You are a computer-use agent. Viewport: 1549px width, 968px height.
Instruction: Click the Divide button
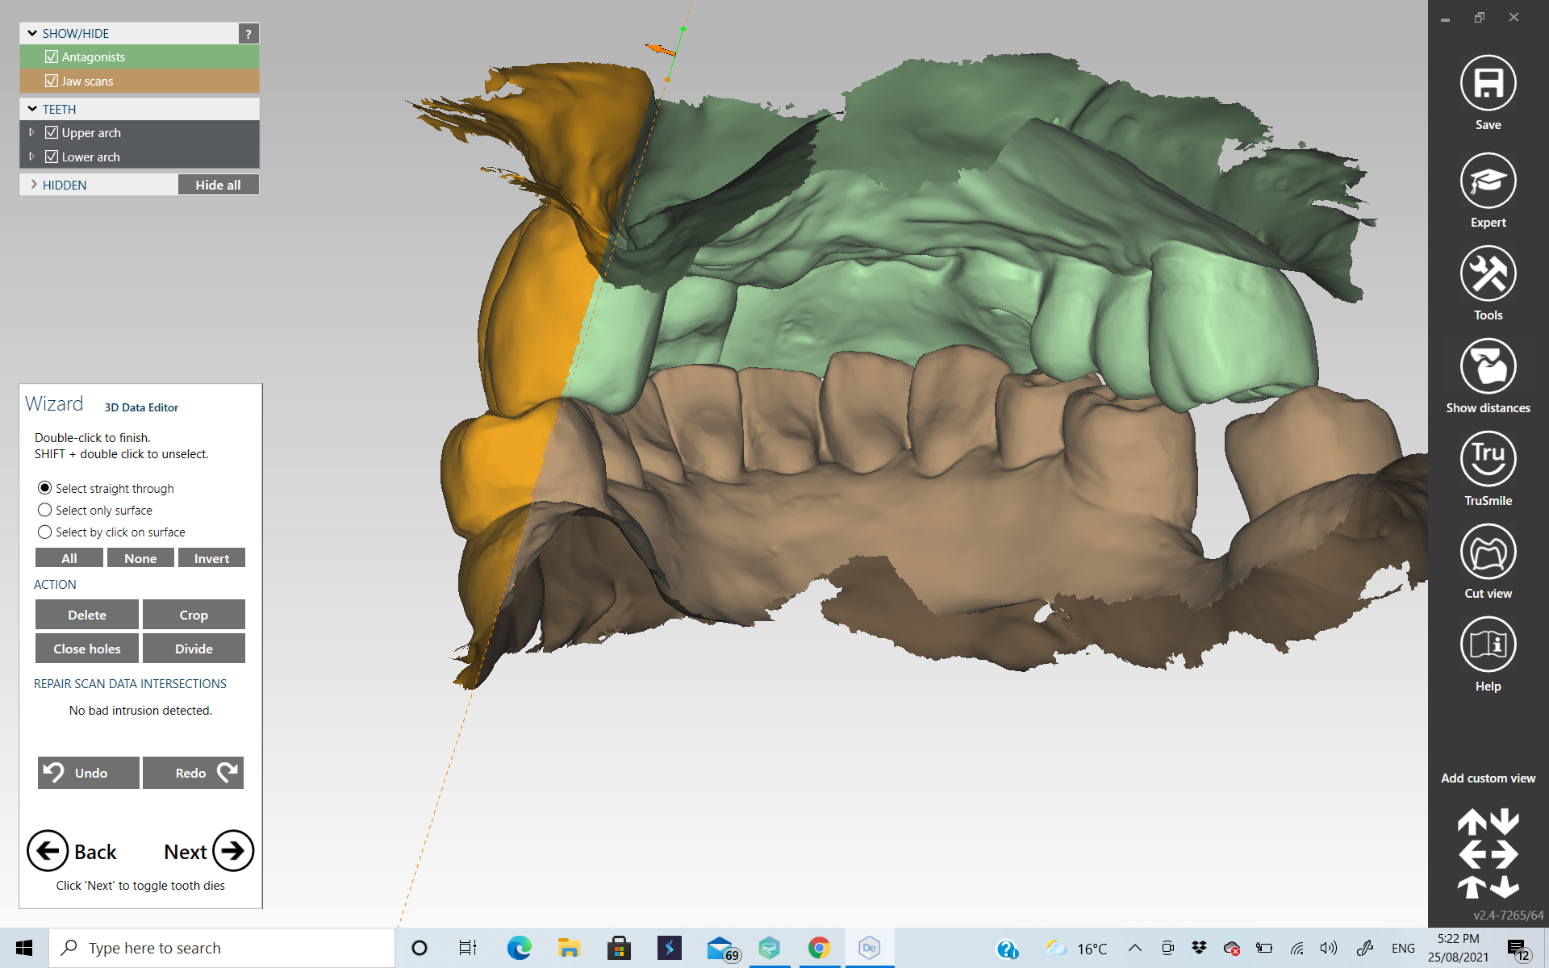pyautogui.click(x=194, y=649)
